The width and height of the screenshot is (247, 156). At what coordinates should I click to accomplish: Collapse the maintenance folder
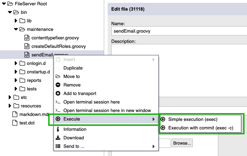click(x=16, y=29)
